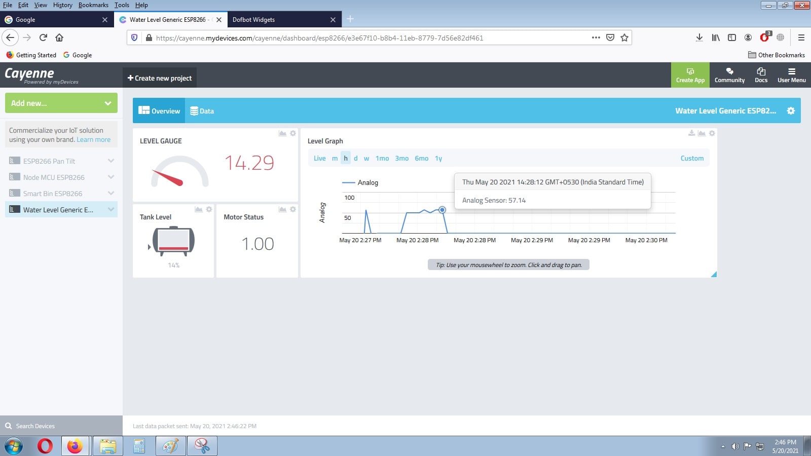The width and height of the screenshot is (811, 456).
Task: Open the Cayenne Community page
Action: (x=729, y=75)
